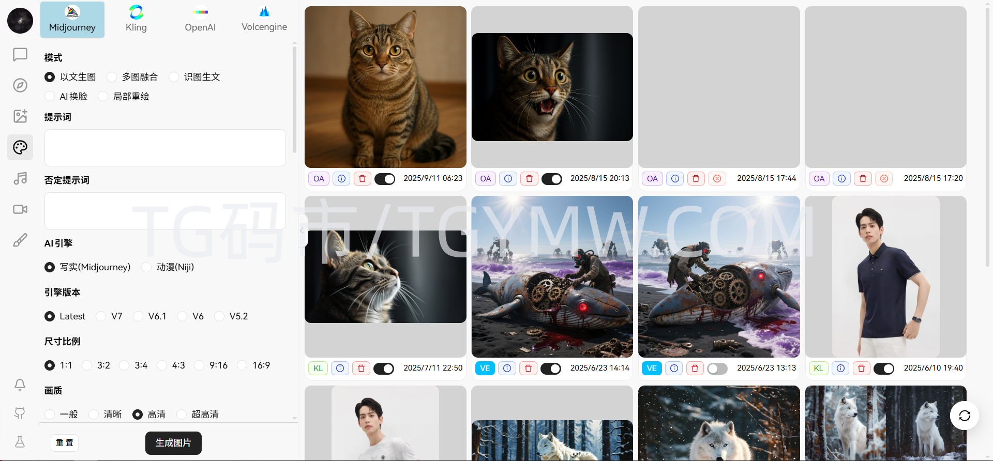993x461 pixels.
Task: Click the KL tag on the 2025/7/11 22:50 image
Action: point(318,368)
